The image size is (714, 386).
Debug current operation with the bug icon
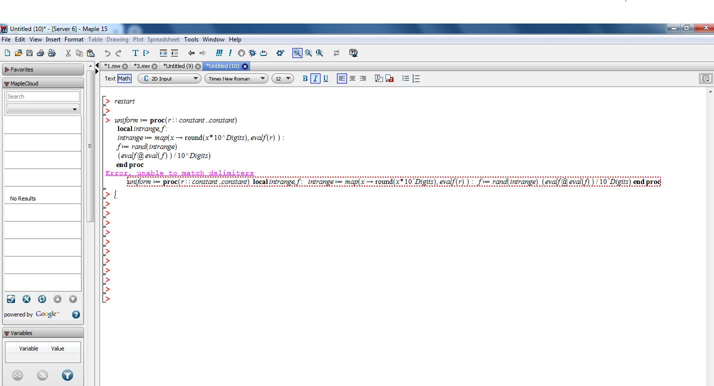coord(252,53)
